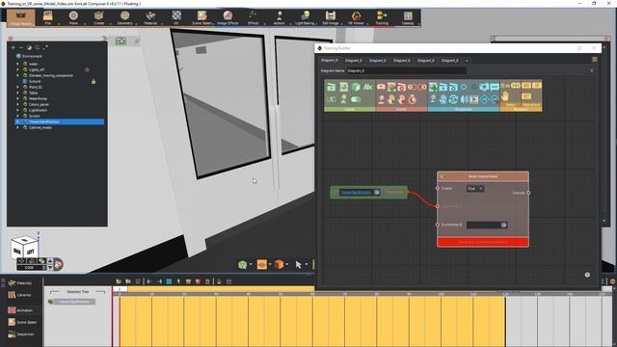Switch to the second diagram tab
Image resolution: width=617 pixels, height=347 pixels.
354,60
